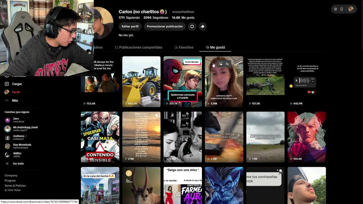Screen dimensions: 363x204
Task: Click the Ray Monsivais account name
Action: 22,145
